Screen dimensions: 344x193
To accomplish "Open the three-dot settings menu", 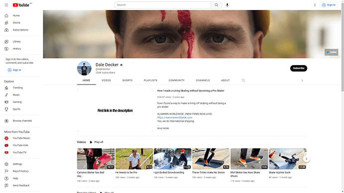I will pos(315,5).
